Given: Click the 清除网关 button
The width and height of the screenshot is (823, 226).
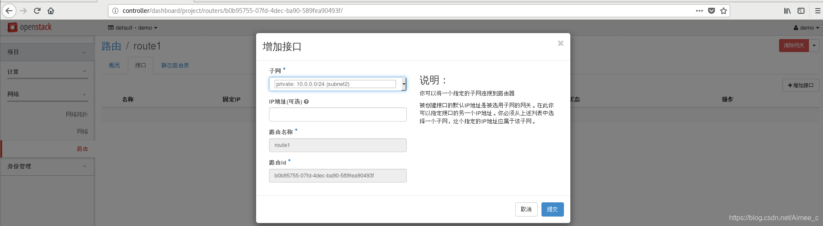Looking at the screenshot, I should pyautogui.click(x=794, y=46).
